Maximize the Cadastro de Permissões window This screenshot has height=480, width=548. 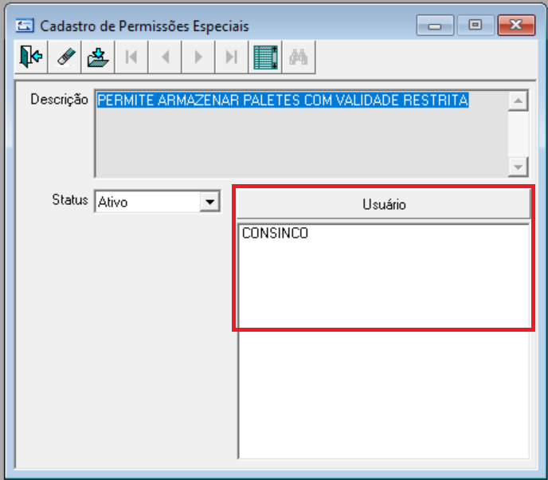pyautogui.click(x=476, y=26)
